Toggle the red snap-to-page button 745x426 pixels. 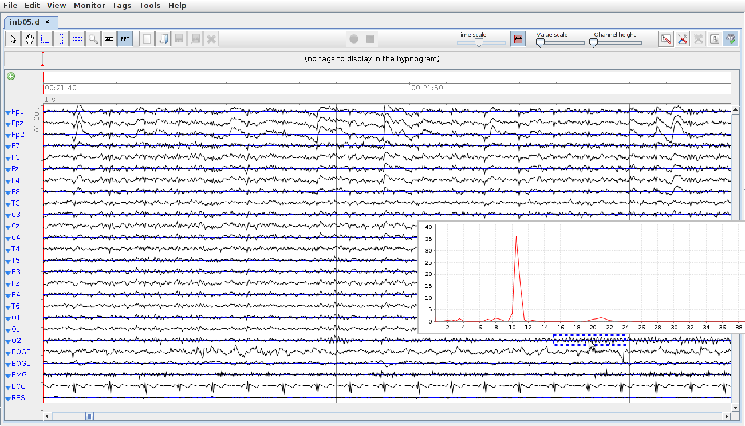point(518,39)
